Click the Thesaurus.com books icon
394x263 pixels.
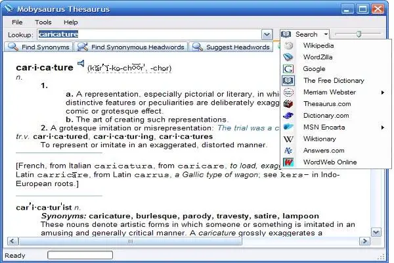288,104
